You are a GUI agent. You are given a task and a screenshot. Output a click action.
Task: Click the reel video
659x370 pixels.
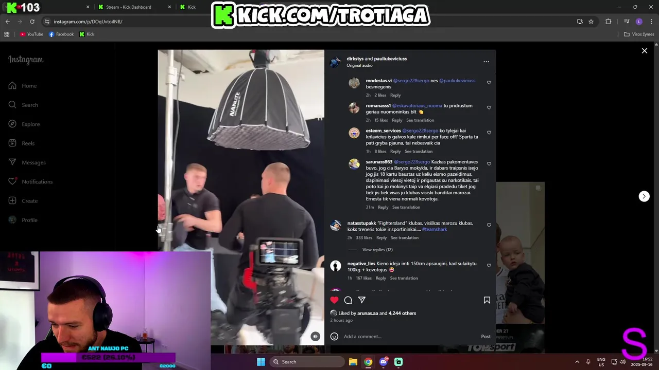point(241,197)
